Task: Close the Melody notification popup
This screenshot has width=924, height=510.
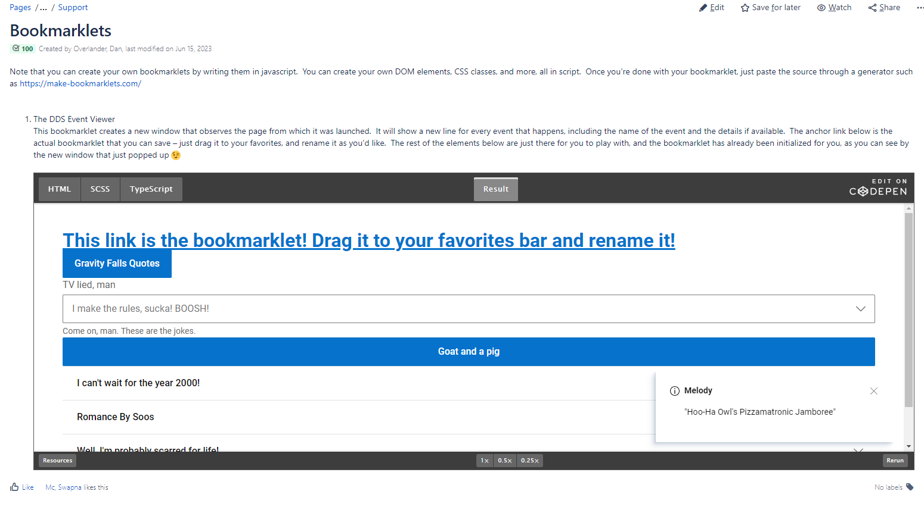Action: coord(873,391)
